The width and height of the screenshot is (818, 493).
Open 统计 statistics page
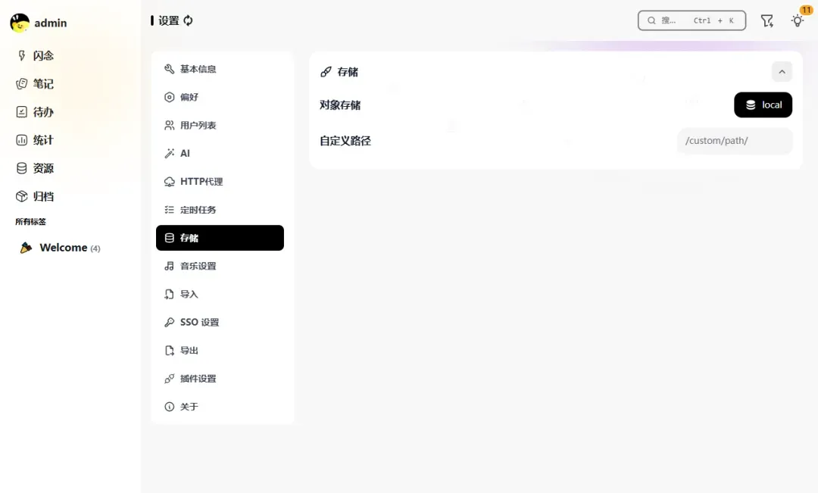tap(35, 140)
